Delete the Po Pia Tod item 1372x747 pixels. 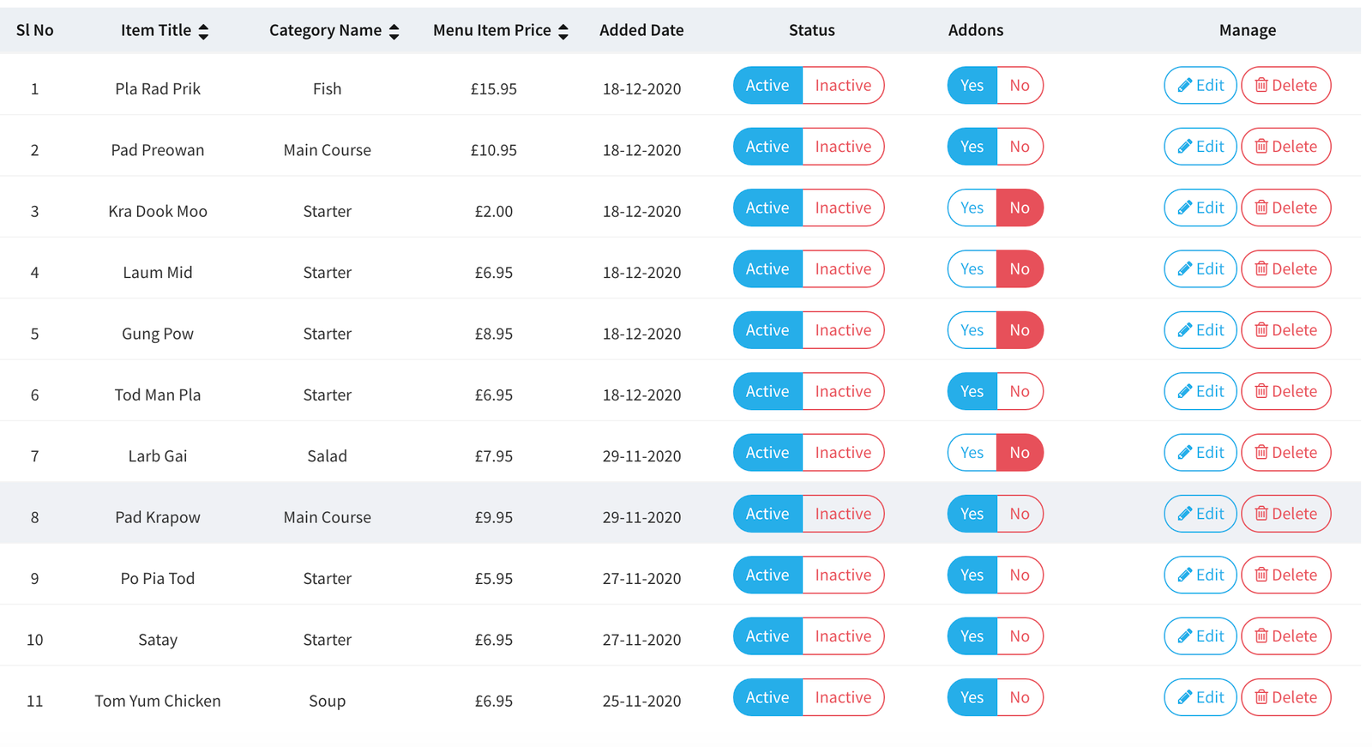point(1285,575)
